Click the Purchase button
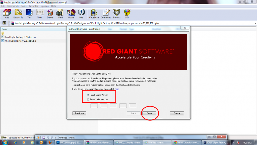This screenshot has height=145, width=257. [79, 113]
